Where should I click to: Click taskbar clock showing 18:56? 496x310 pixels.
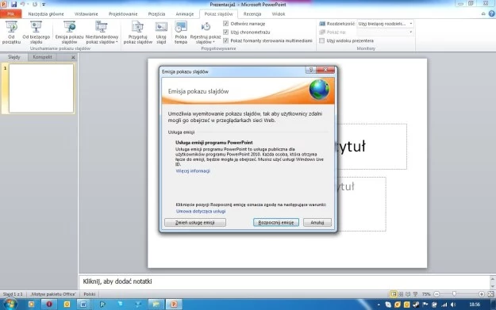(x=475, y=304)
